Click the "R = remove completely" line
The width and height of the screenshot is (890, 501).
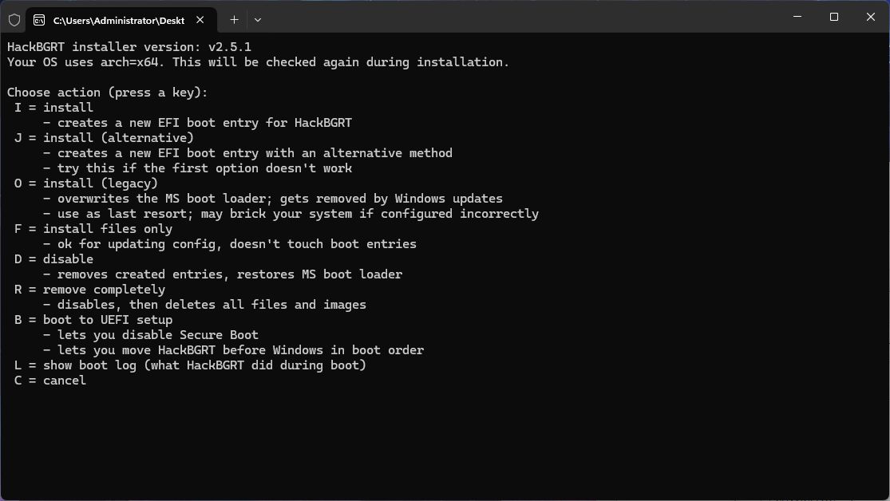pos(89,290)
